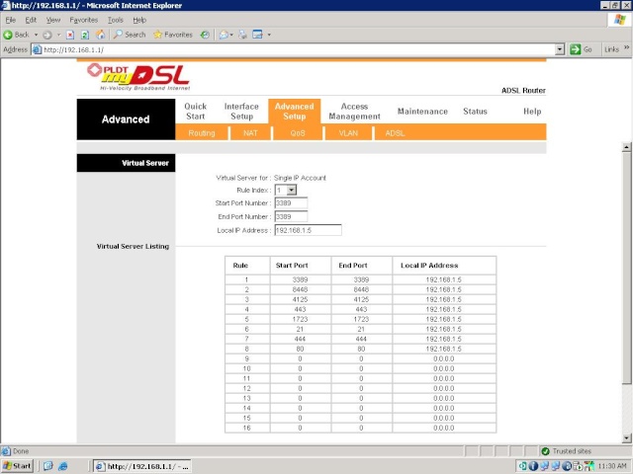Open the router Help tab
Screen dimensions: 633x474
(x=532, y=112)
